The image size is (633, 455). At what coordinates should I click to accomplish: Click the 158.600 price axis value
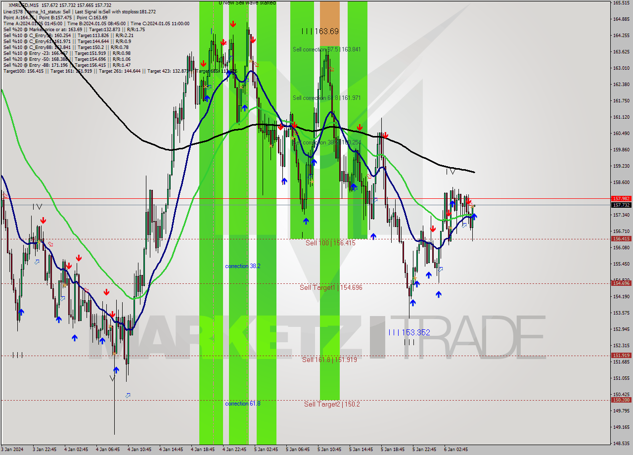tap(621, 182)
